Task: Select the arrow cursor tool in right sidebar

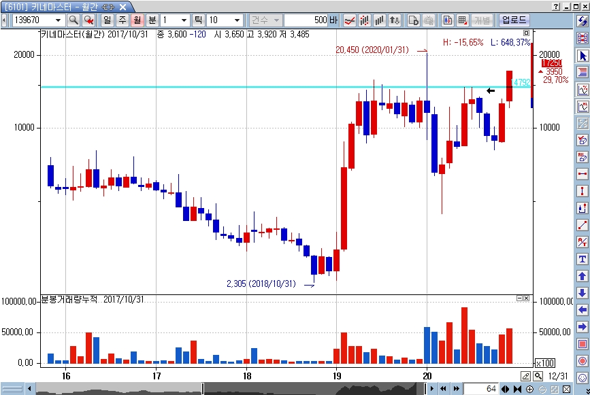Action: tap(583, 55)
